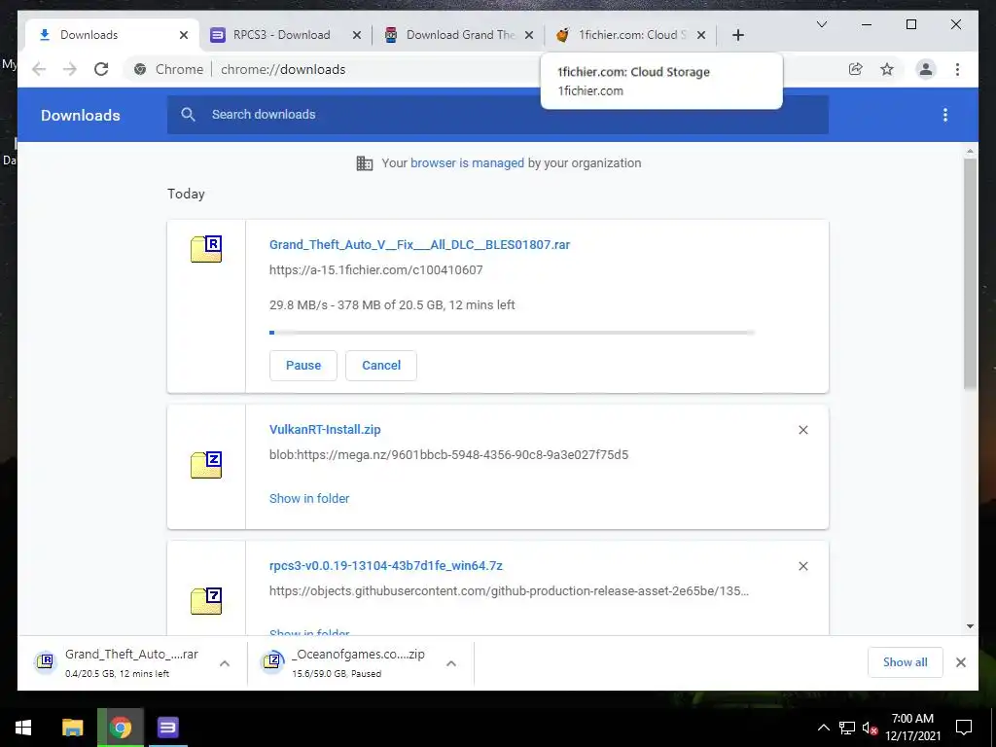This screenshot has width=996, height=747.
Task: Switch to Download Grand Theft tab
Action: (x=459, y=35)
